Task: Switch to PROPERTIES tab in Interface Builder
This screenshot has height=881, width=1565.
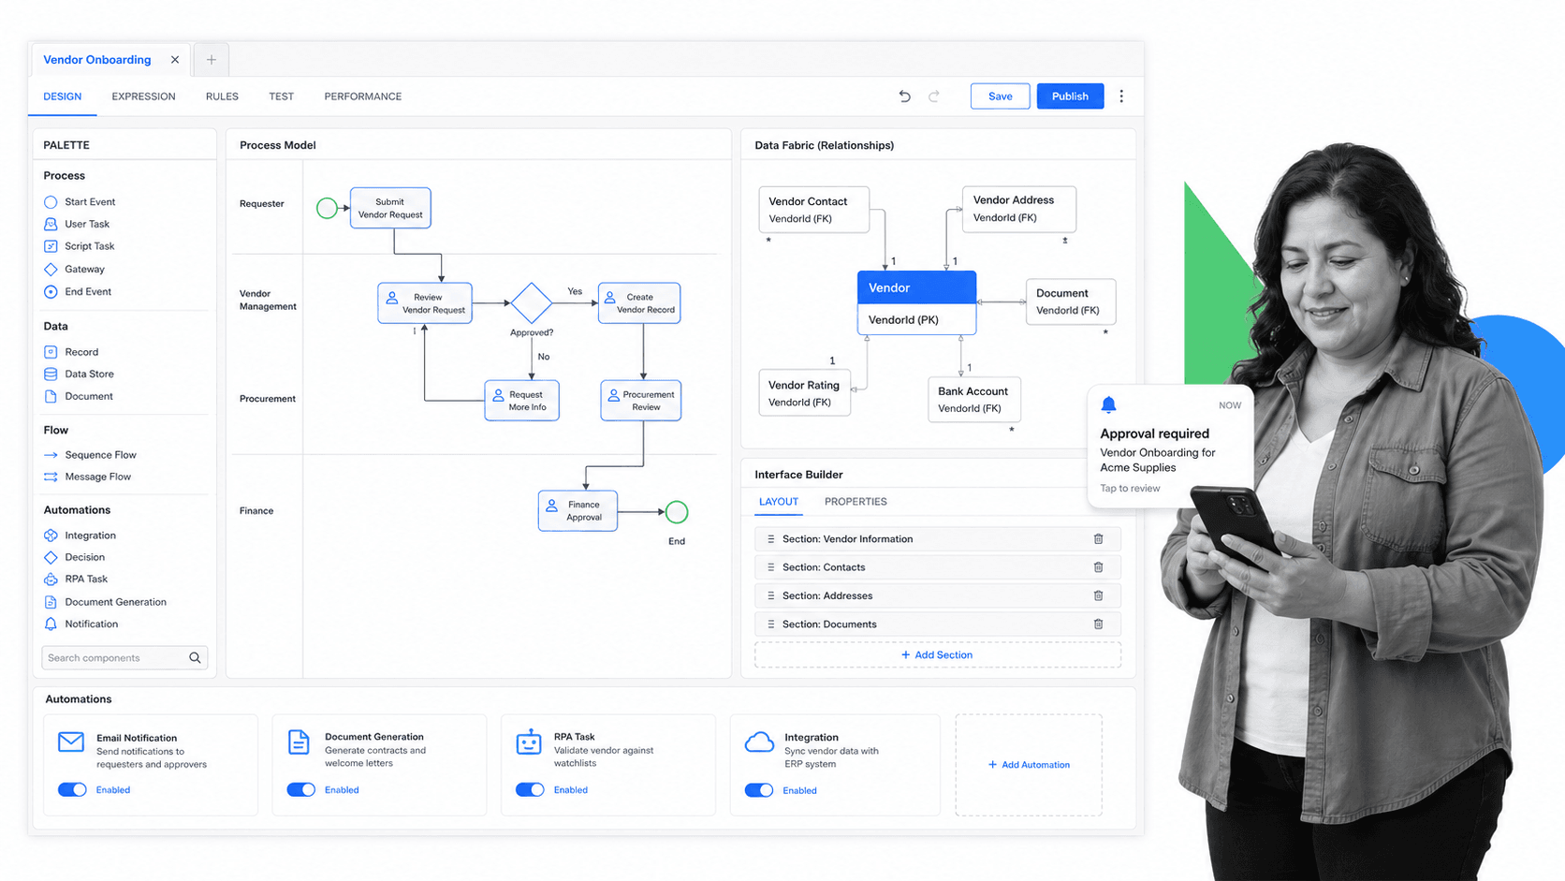Action: click(x=856, y=502)
